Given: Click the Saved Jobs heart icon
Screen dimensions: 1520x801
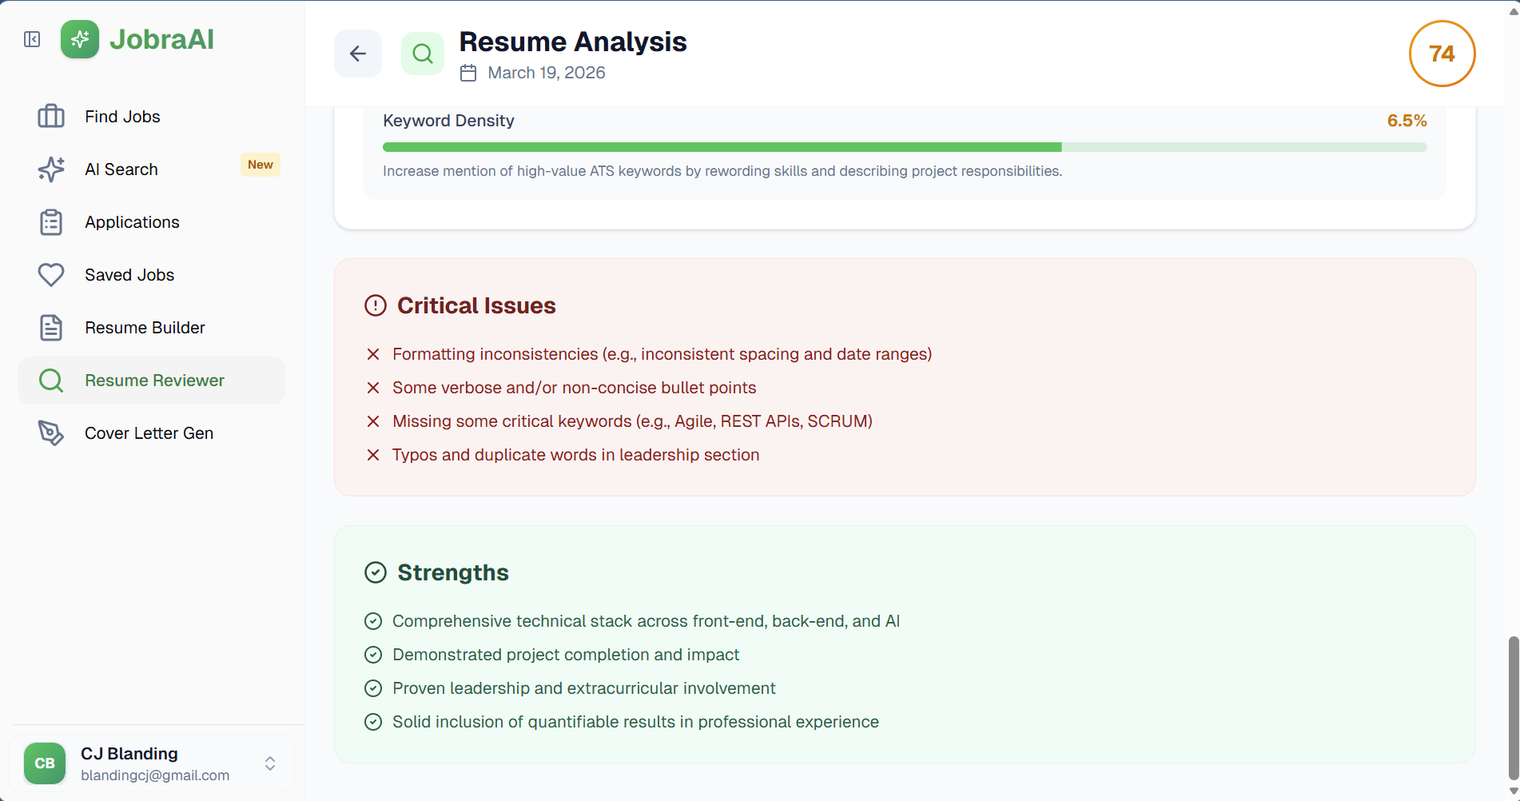Looking at the screenshot, I should pos(51,275).
